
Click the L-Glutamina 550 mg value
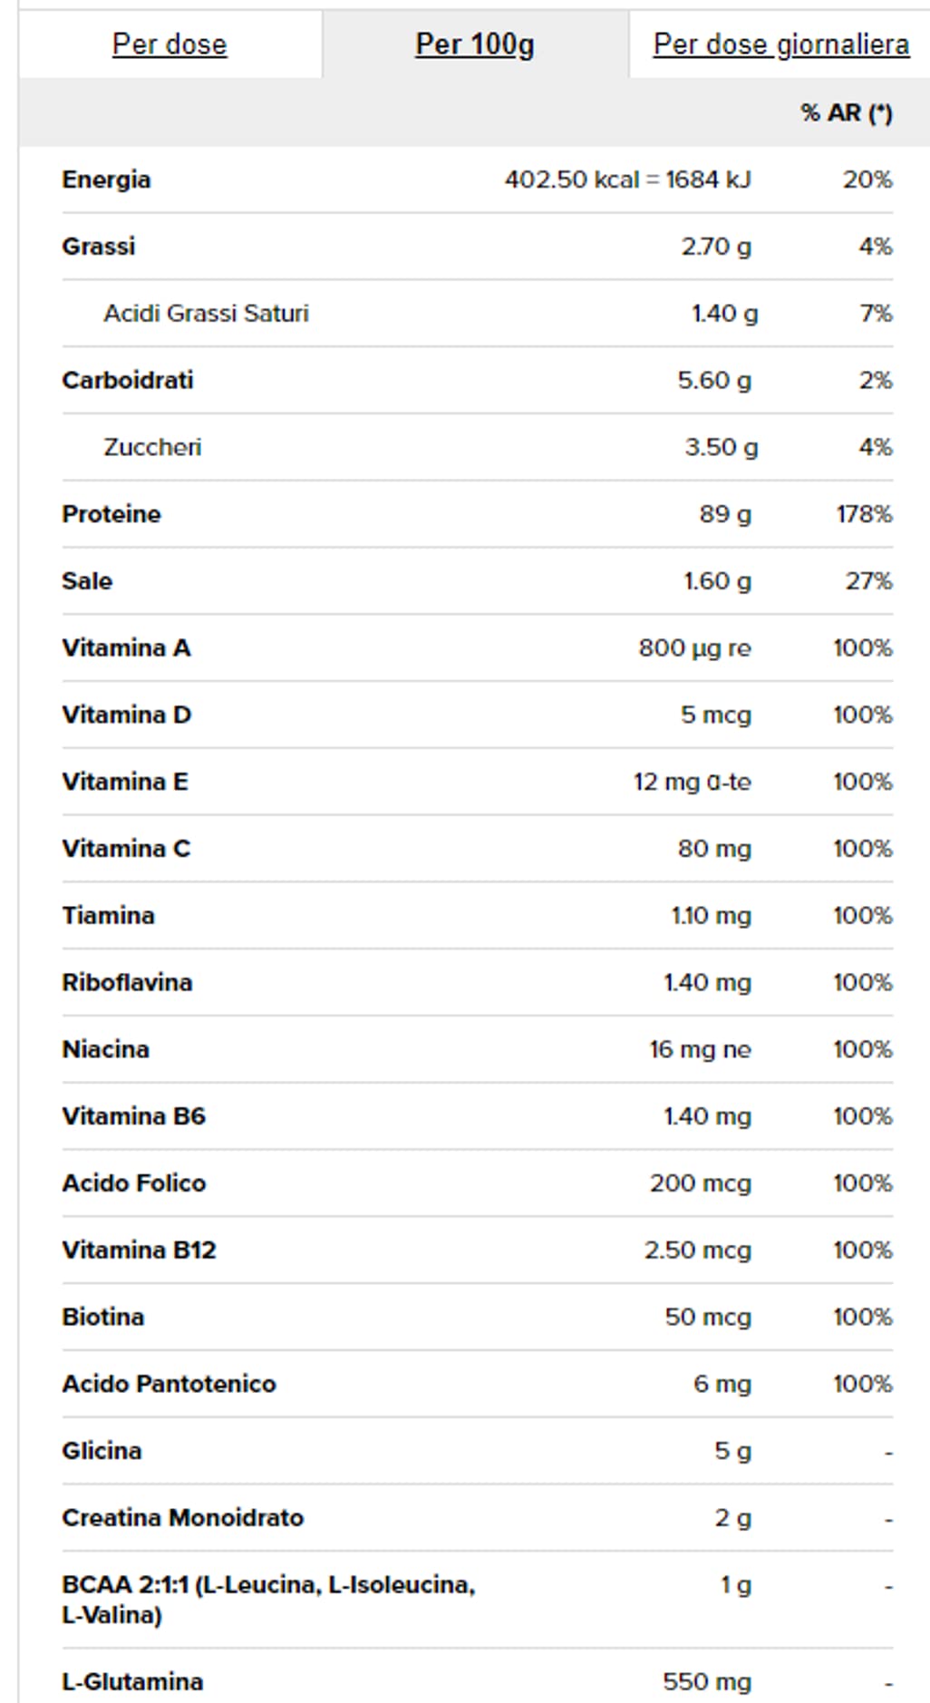(x=707, y=1683)
